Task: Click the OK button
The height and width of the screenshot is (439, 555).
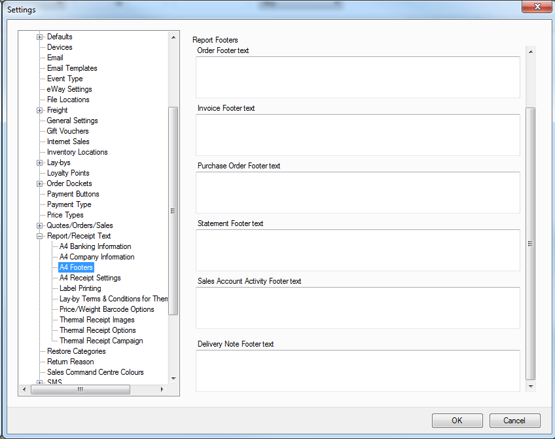Action: coord(457,421)
